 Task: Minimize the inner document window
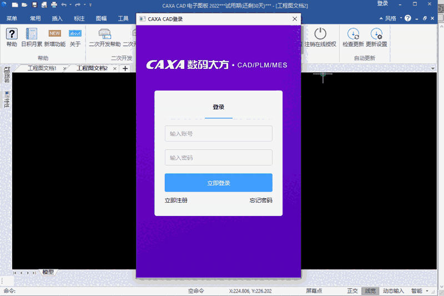(x=417, y=19)
